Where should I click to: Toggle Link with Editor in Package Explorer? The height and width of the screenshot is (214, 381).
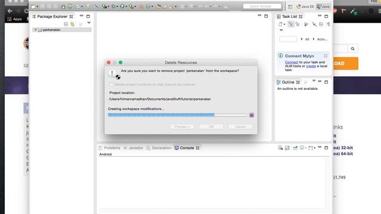(73, 24)
